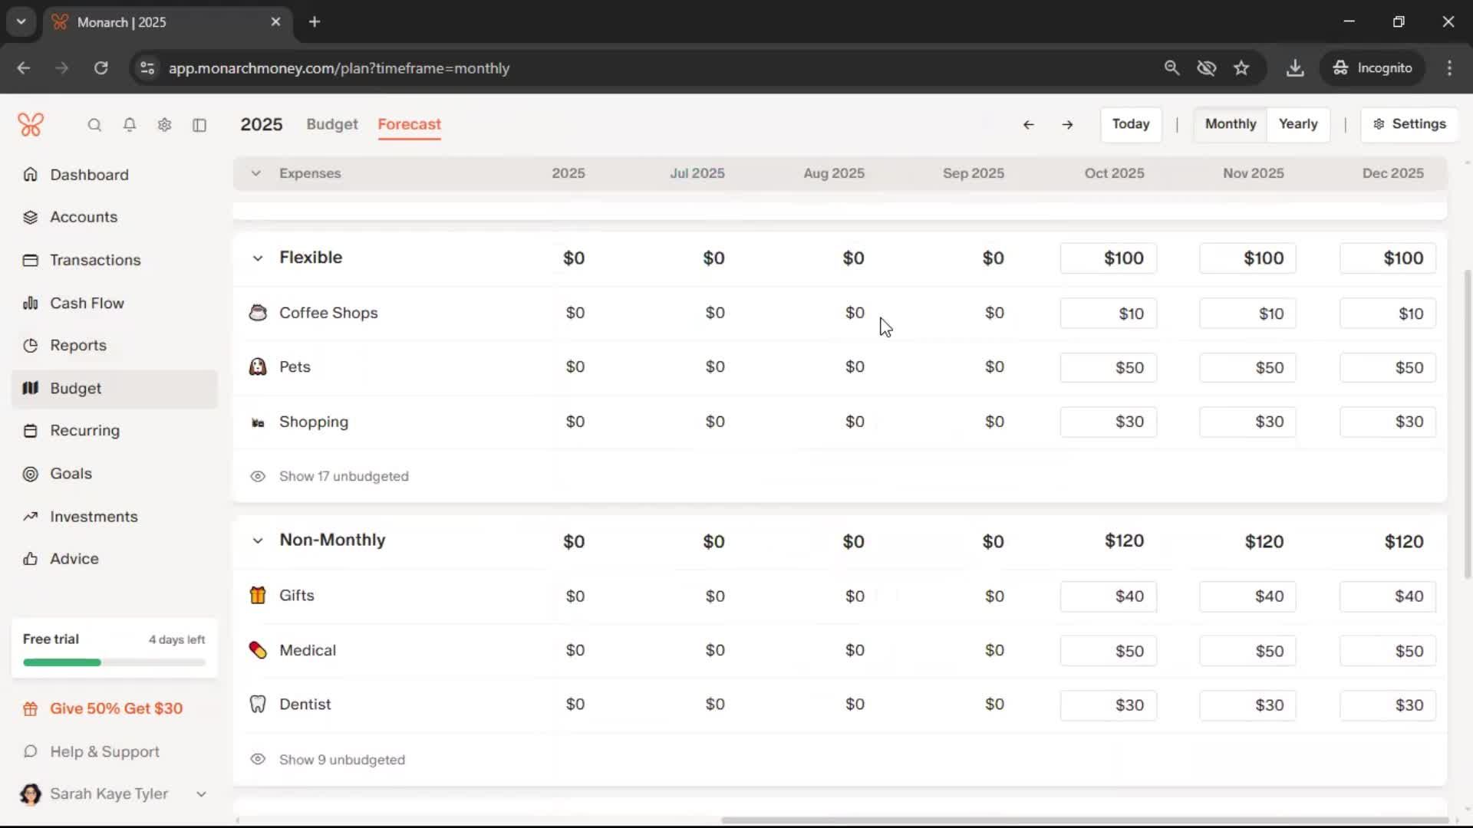Open Give 50% Get $30 referral link

point(116,708)
